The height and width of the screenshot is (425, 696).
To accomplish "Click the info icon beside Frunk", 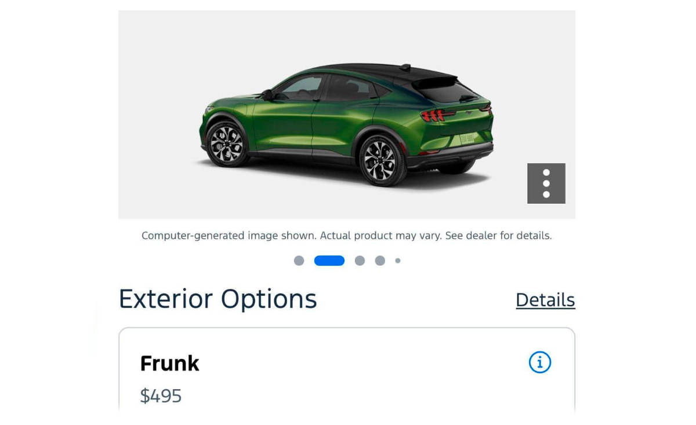I will [539, 362].
